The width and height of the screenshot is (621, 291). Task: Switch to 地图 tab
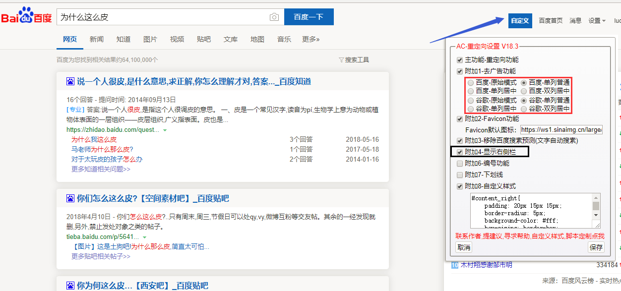(257, 39)
